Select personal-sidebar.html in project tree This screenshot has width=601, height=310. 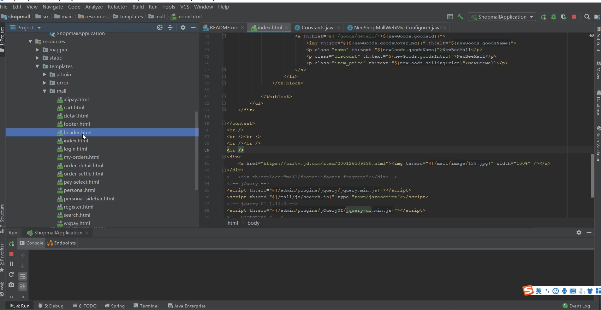coord(89,199)
